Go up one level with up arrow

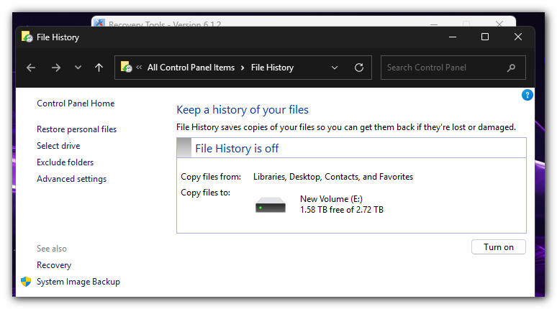click(99, 68)
